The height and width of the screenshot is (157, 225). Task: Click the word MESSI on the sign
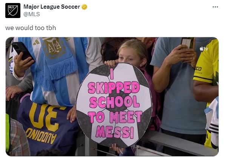pyautogui.click(x=115, y=133)
